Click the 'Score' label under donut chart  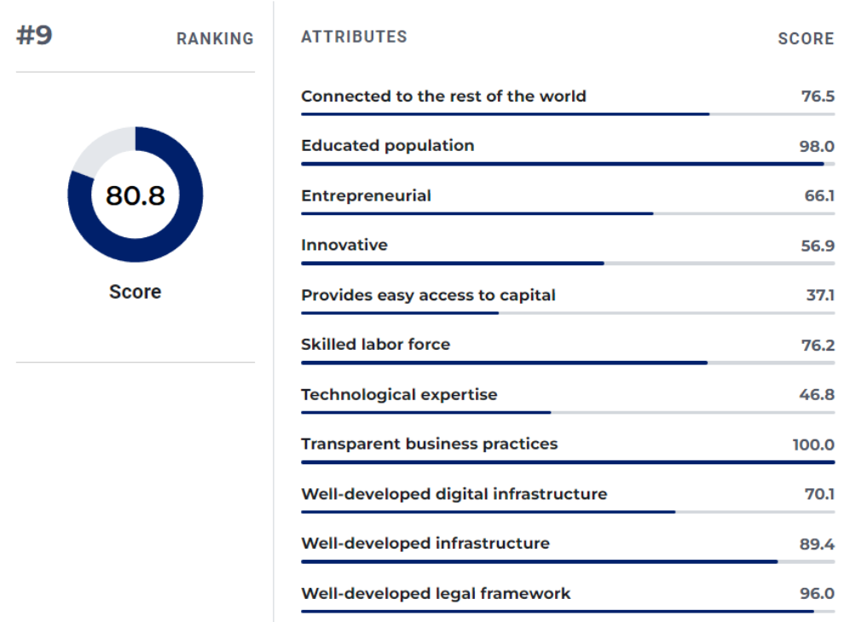(x=135, y=292)
